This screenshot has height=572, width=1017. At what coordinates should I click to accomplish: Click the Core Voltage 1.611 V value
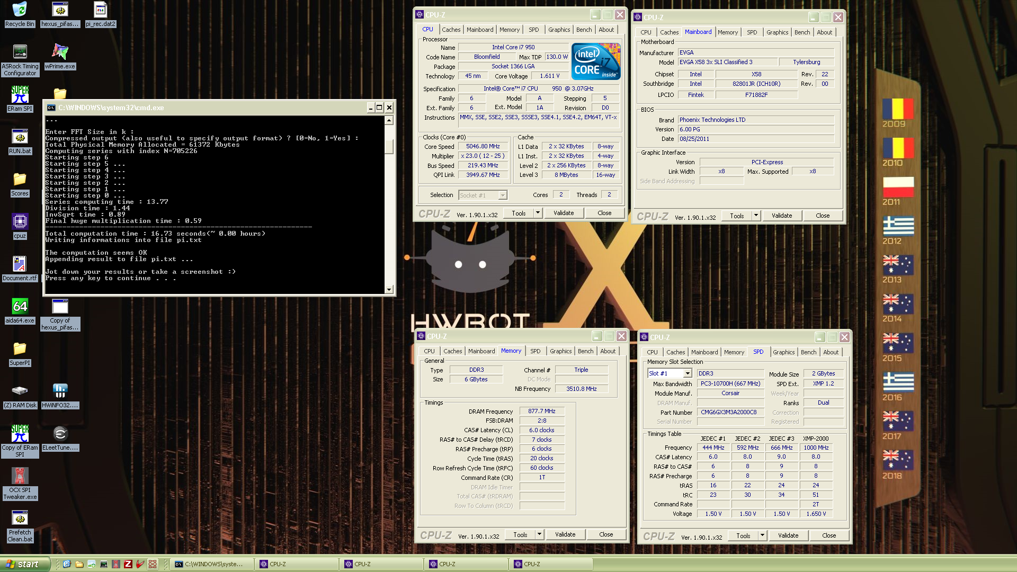550,76
